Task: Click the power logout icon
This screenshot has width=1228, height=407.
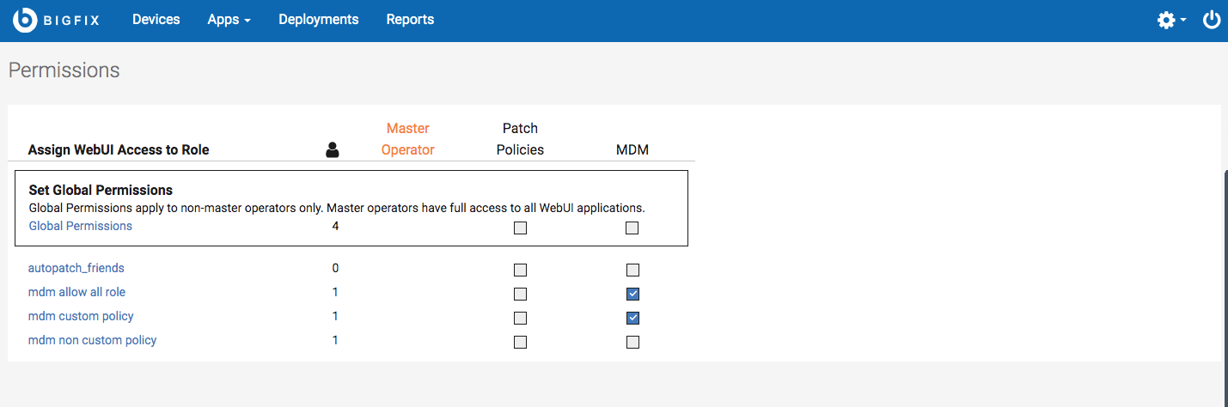Action: click(x=1212, y=20)
